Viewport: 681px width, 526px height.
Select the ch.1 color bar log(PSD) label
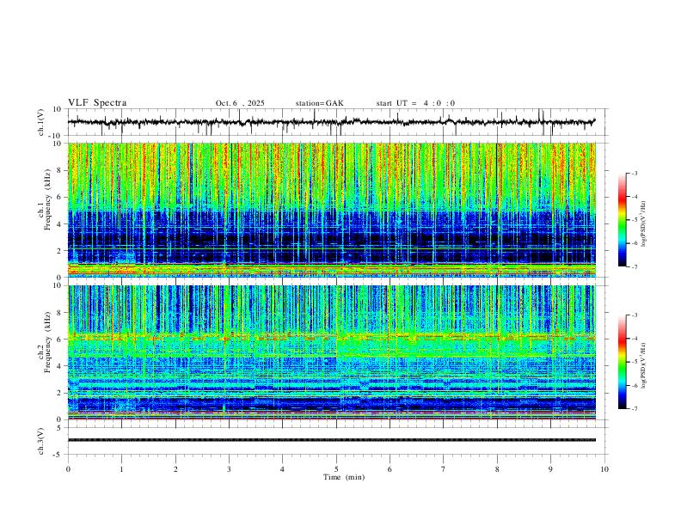click(643, 224)
